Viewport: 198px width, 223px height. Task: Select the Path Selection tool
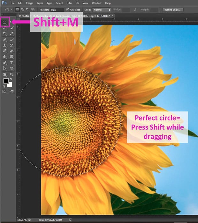(4, 68)
